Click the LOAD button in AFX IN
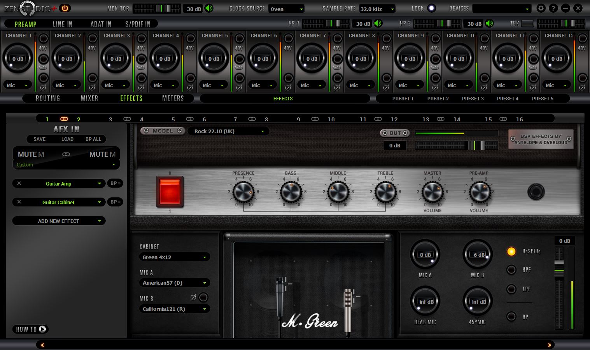590x350 pixels. 67,139
